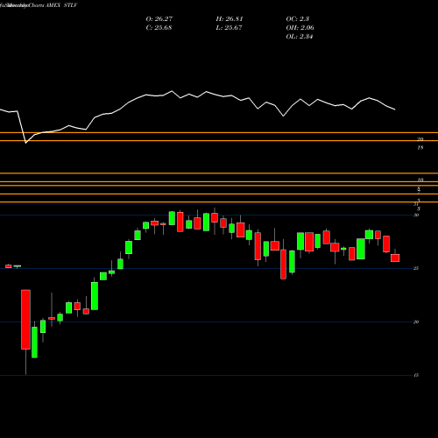The height and width of the screenshot is (438, 438).
Task: Click the 10 label beside orange lines
Action: tap(420, 180)
